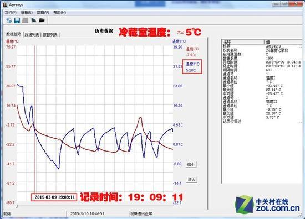Click the maximum value 26.38°C
Viewport: 305px width, 219px height.
273,113
